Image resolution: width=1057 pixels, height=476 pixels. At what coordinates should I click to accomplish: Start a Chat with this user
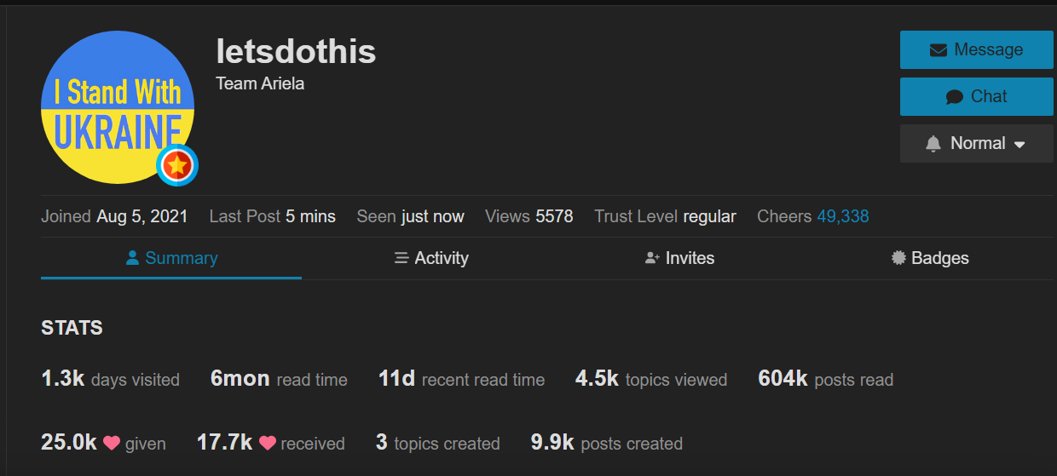click(x=977, y=96)
